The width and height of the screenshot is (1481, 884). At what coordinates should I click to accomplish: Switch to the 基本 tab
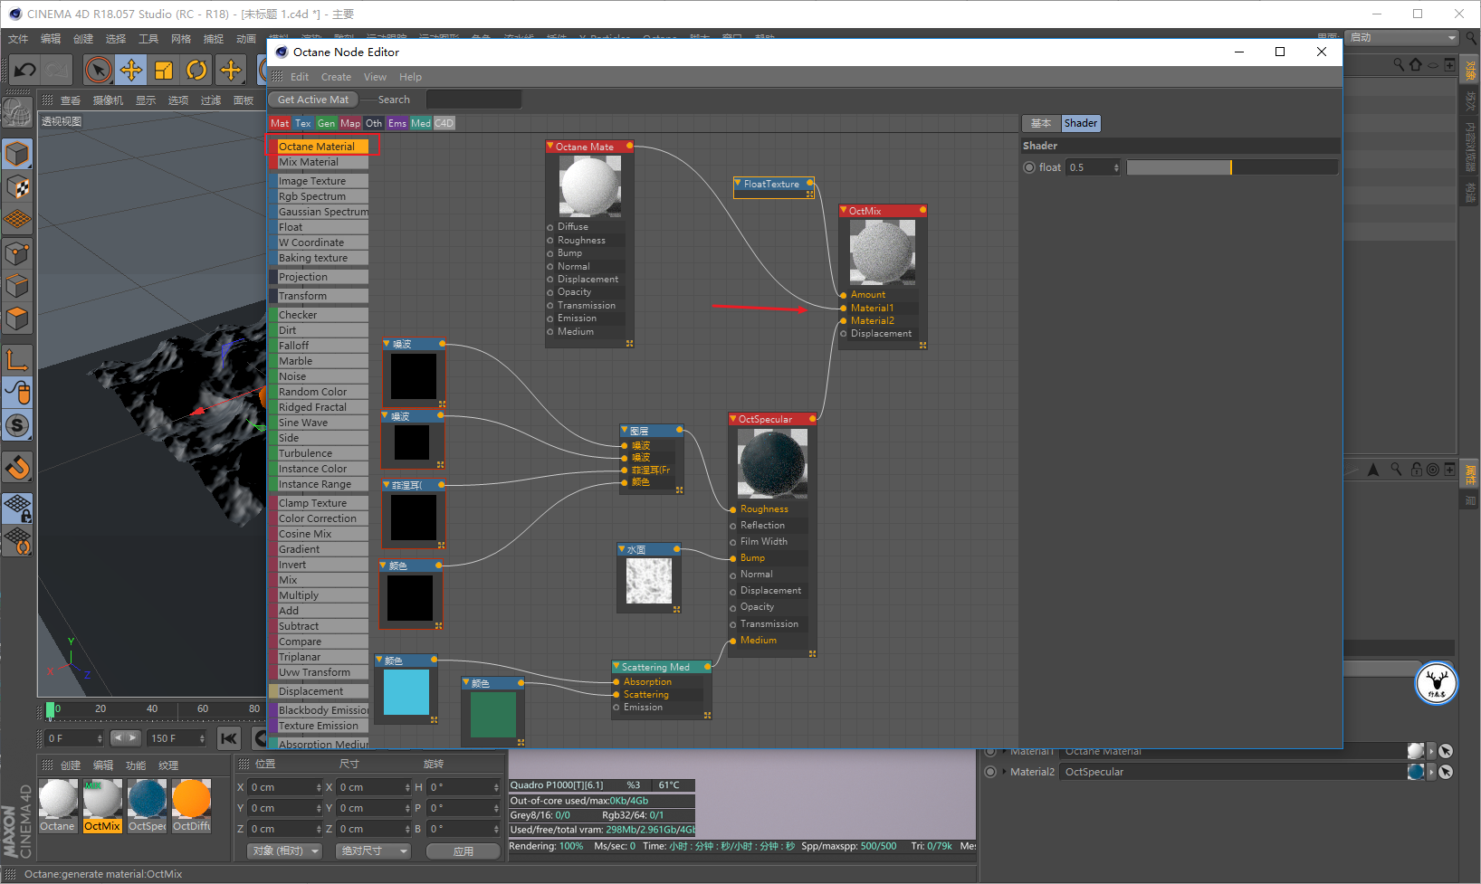coord(1041,123)
